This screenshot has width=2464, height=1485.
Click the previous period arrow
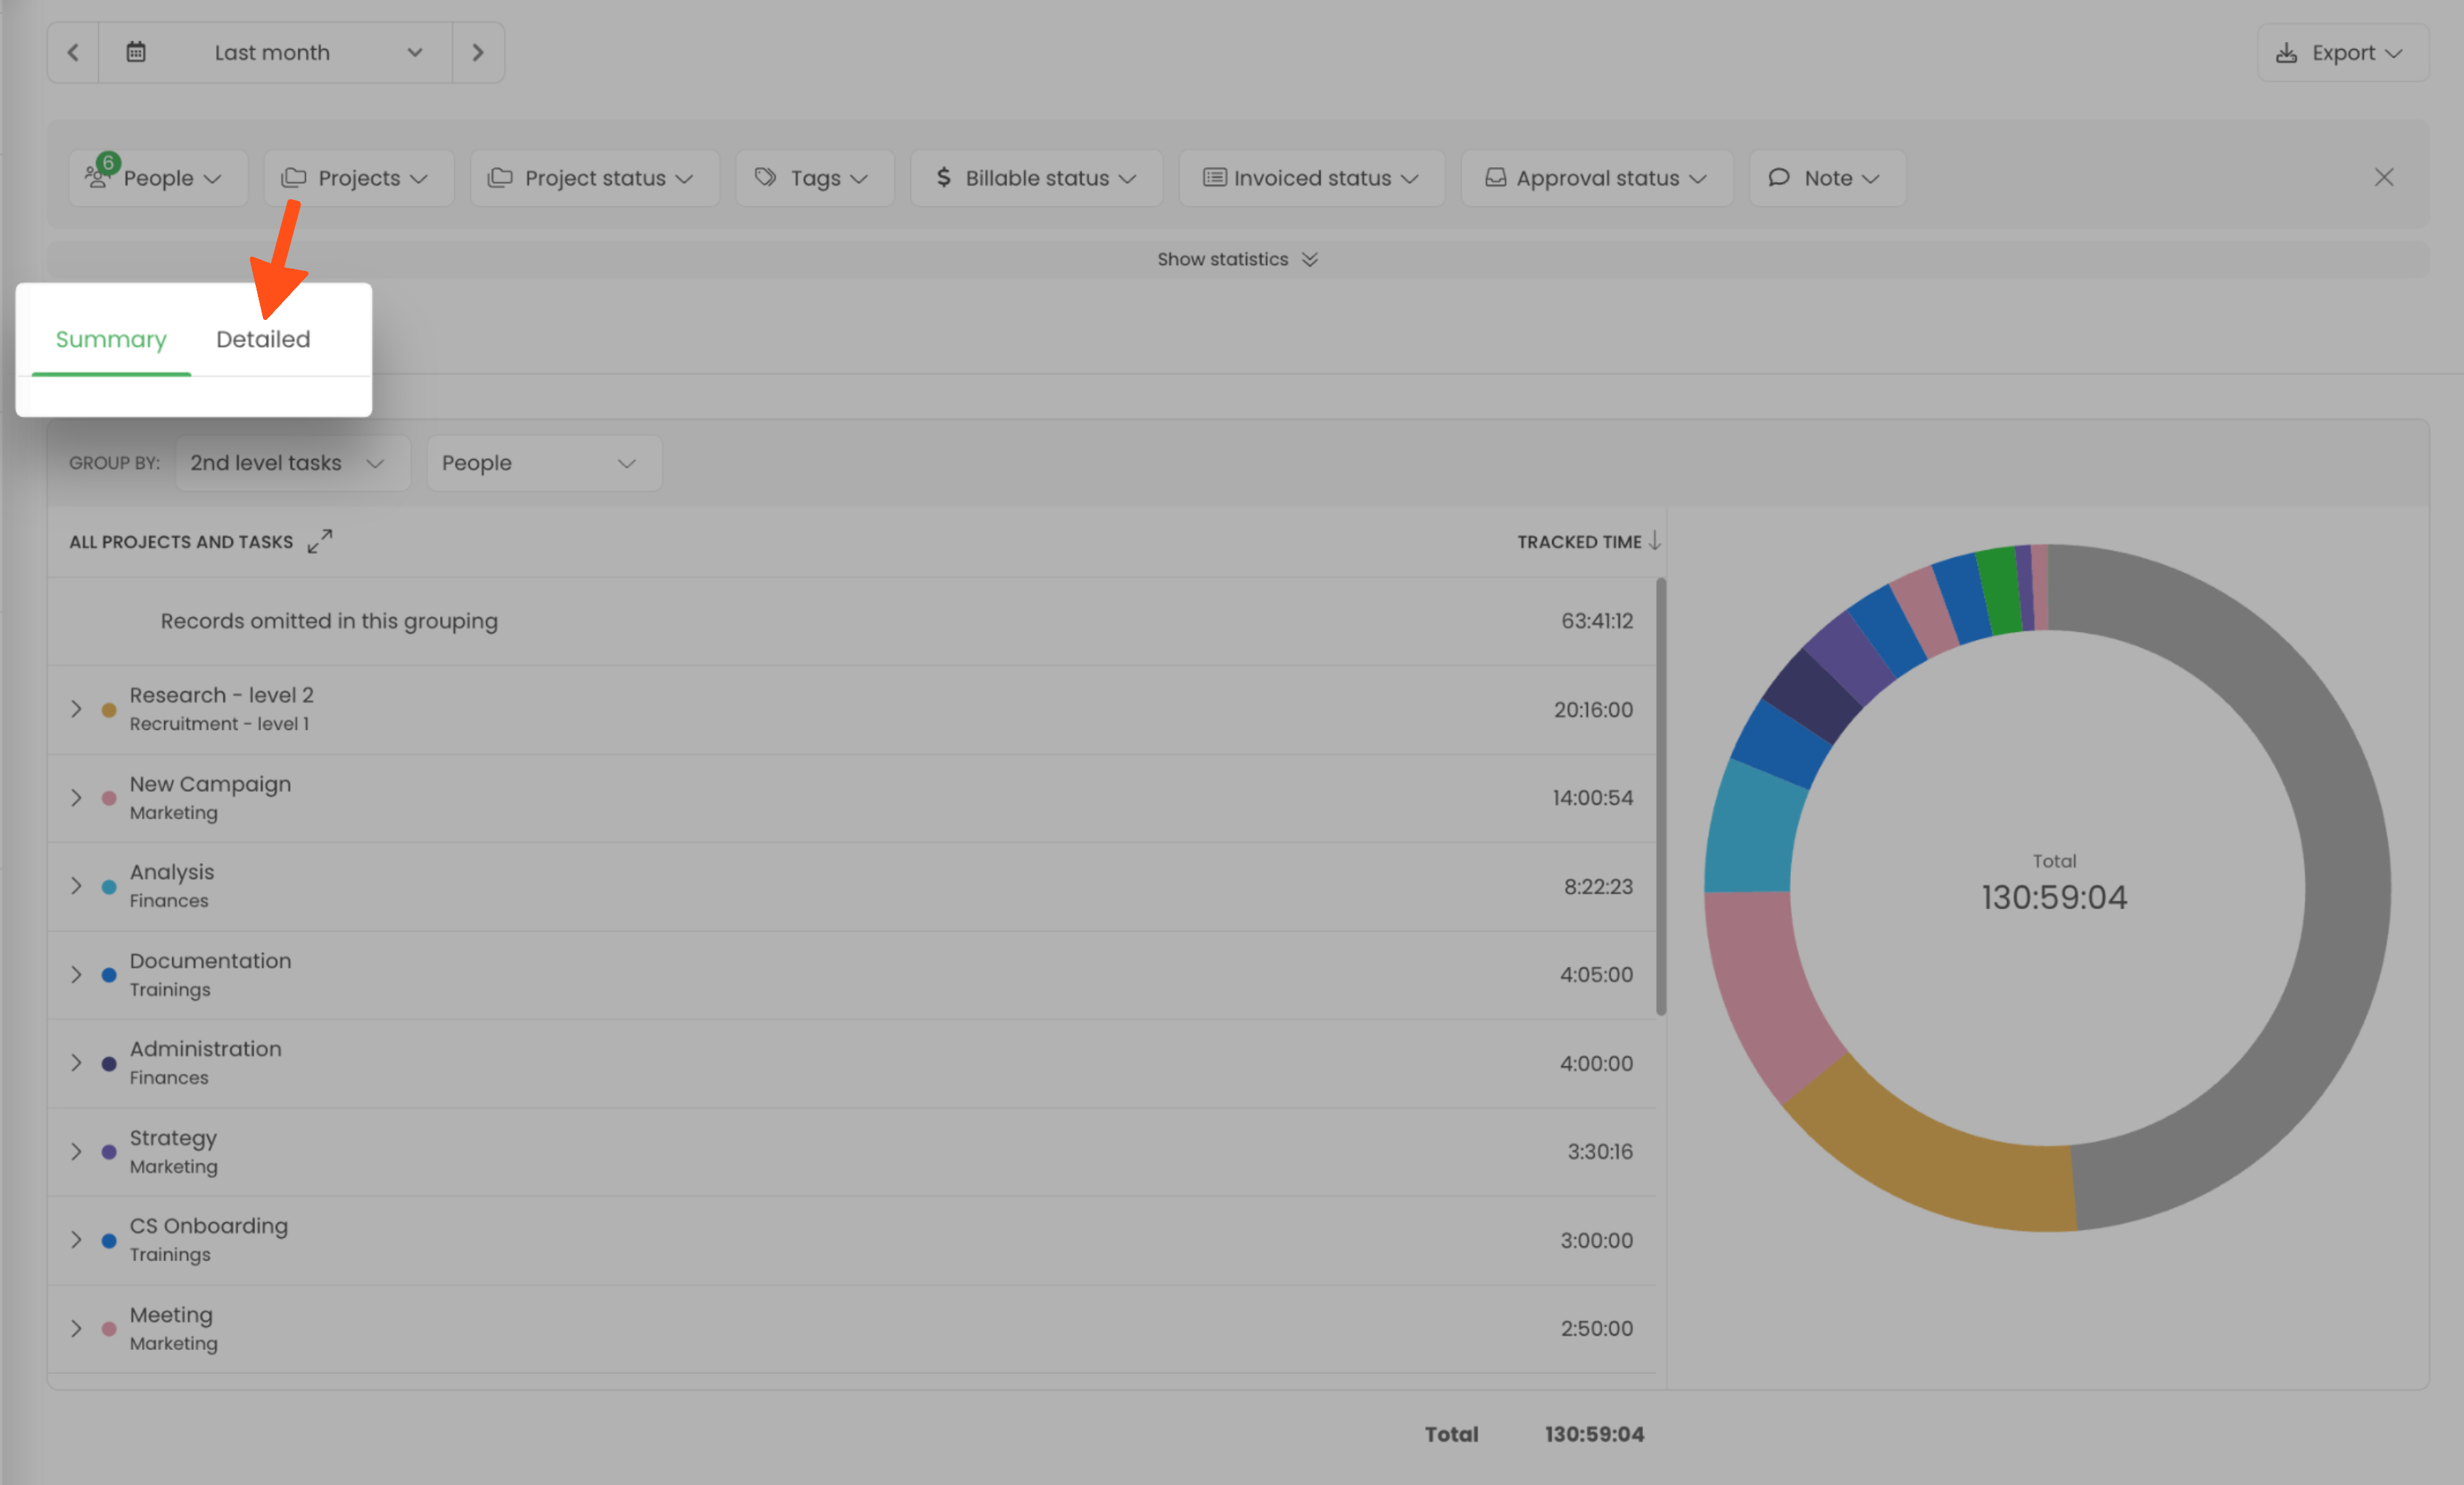[73, 52]
